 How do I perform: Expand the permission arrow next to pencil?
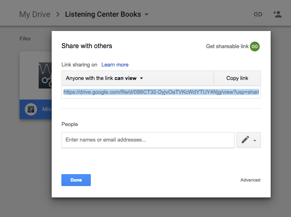pos(255,141)
